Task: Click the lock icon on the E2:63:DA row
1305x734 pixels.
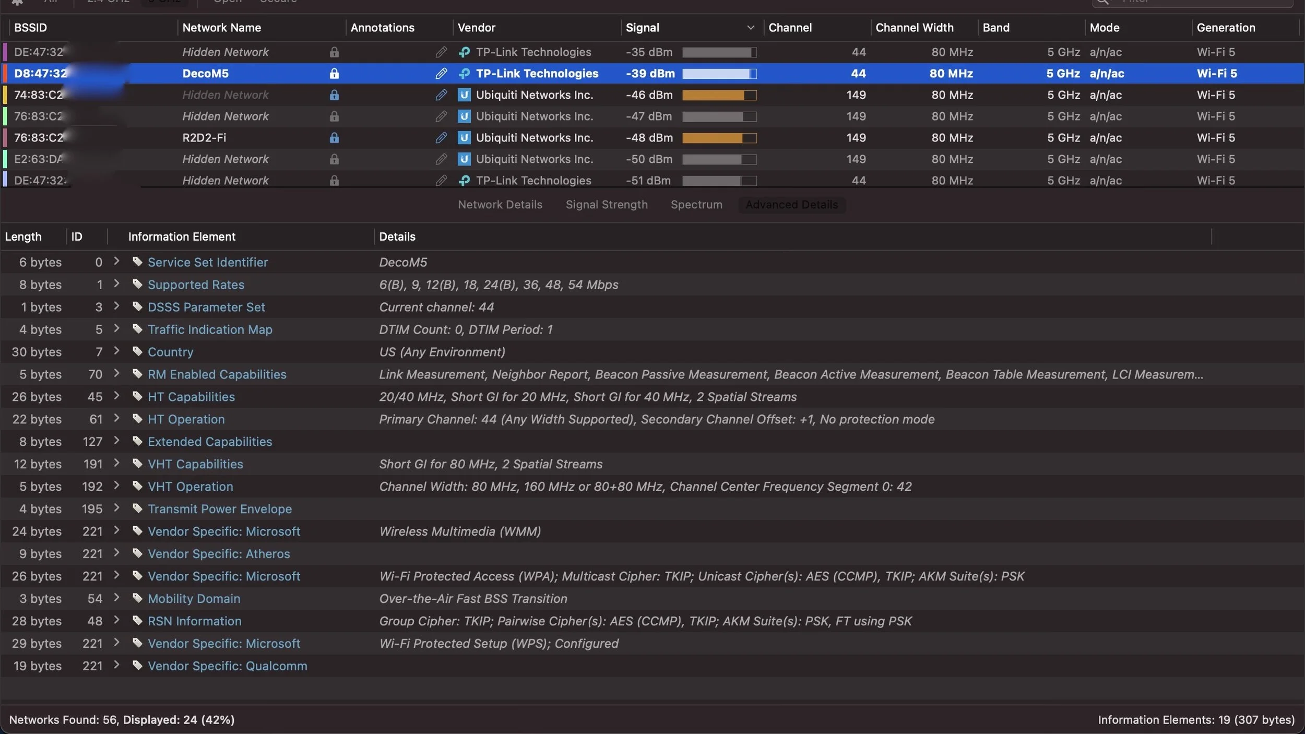Action: (334, 159)
